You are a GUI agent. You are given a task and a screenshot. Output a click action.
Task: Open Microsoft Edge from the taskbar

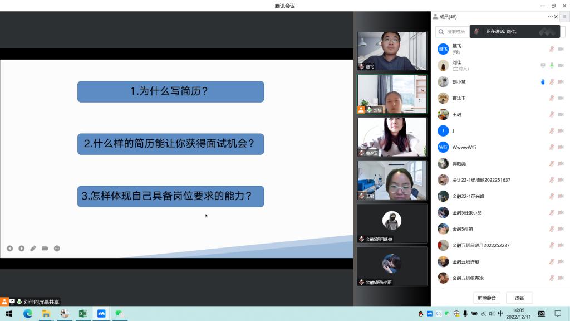point(28,313)
